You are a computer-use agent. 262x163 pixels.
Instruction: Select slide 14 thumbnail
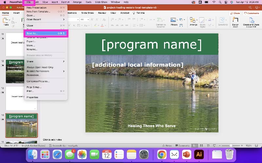22,126
